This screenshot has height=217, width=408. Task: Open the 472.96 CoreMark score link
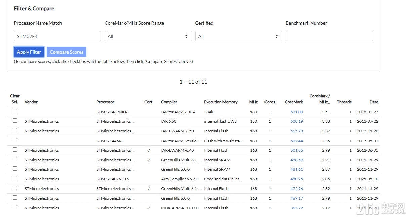click(x=297, y=189)
